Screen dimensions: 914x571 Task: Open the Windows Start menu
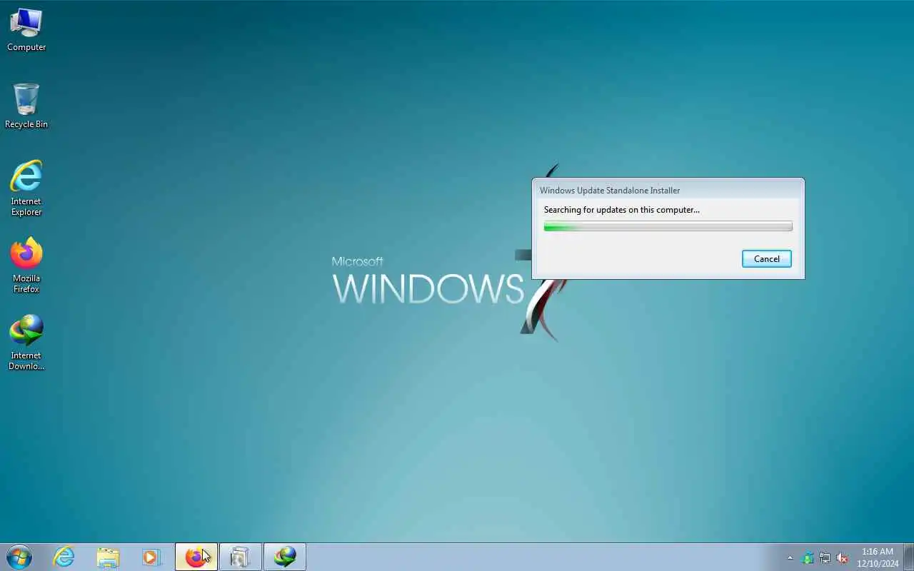pyautogui.click(x=19, y=557)
